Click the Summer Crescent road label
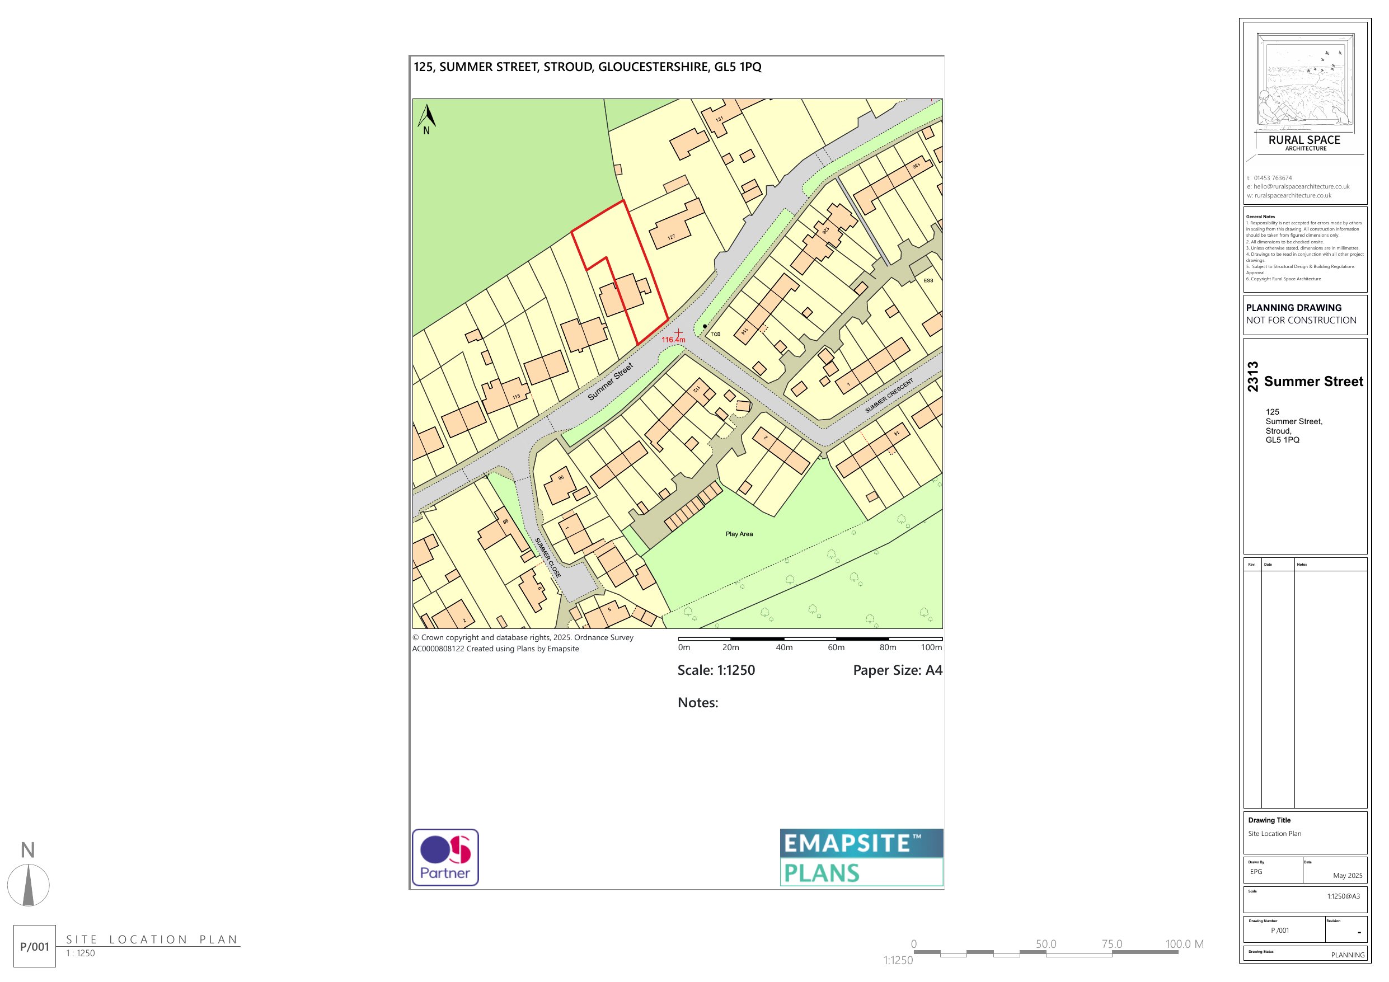 coord(889,396)
